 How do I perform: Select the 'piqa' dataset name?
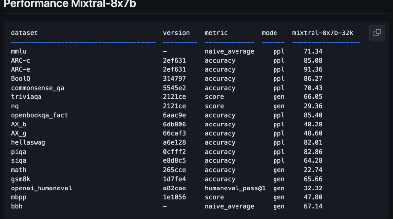(19, 152)
